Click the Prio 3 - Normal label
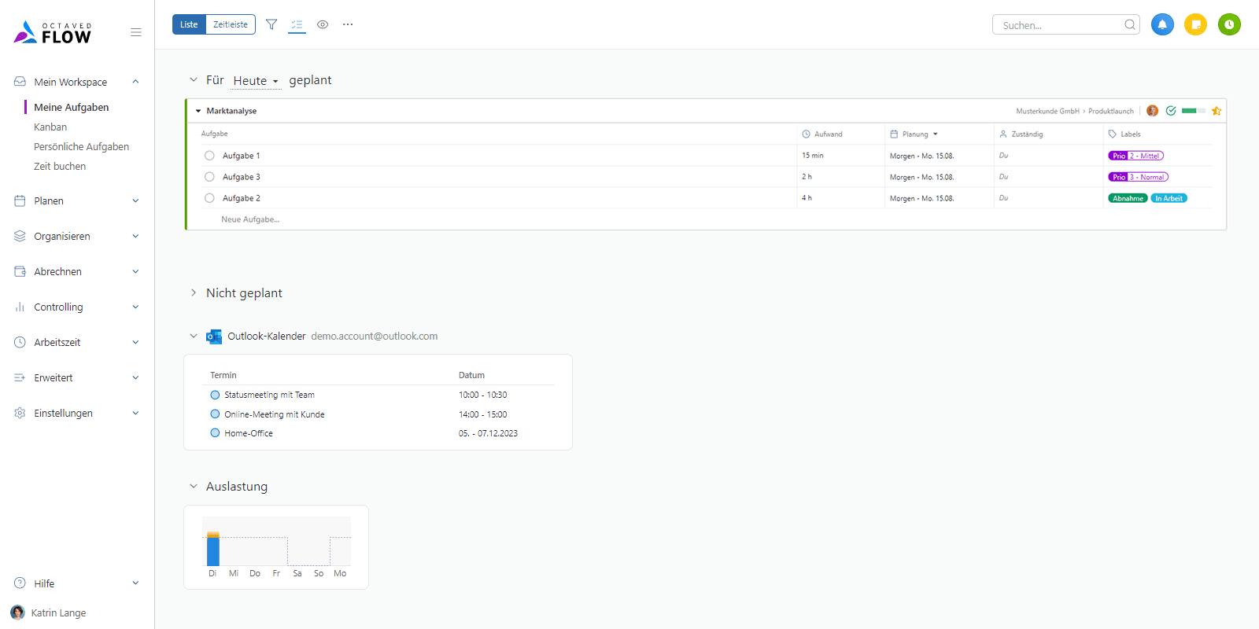 (1138, 177)
